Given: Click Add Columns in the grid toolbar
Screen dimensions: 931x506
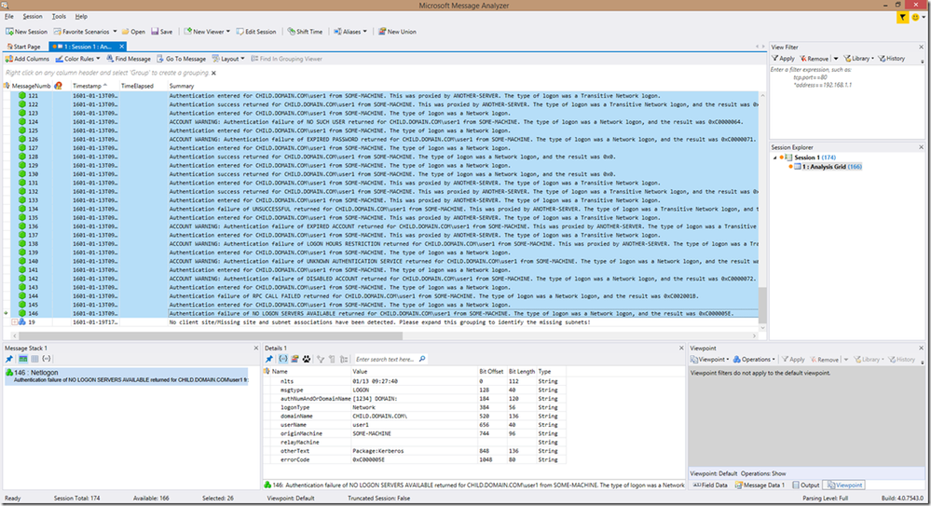Looking at the screenshot, I should [27, 59].
